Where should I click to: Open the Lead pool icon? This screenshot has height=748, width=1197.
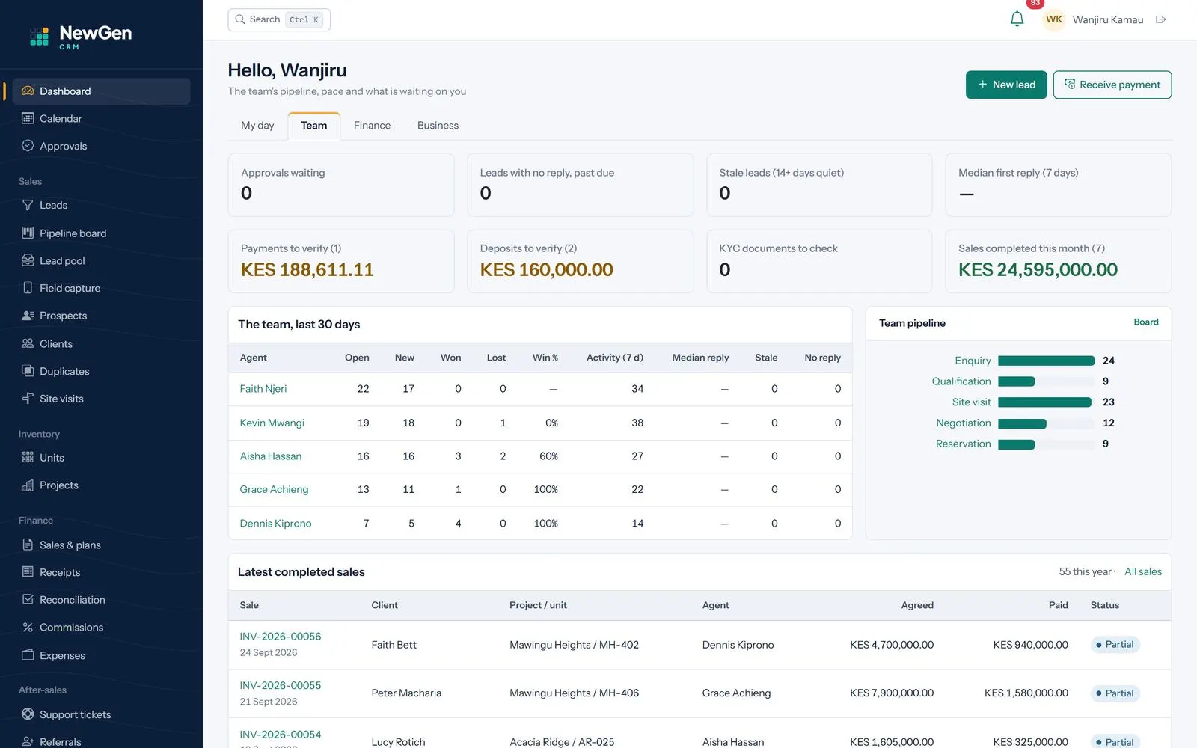click(x=28, y=260)
